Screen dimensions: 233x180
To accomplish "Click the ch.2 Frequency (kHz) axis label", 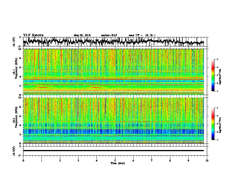I will pos(15,117).
